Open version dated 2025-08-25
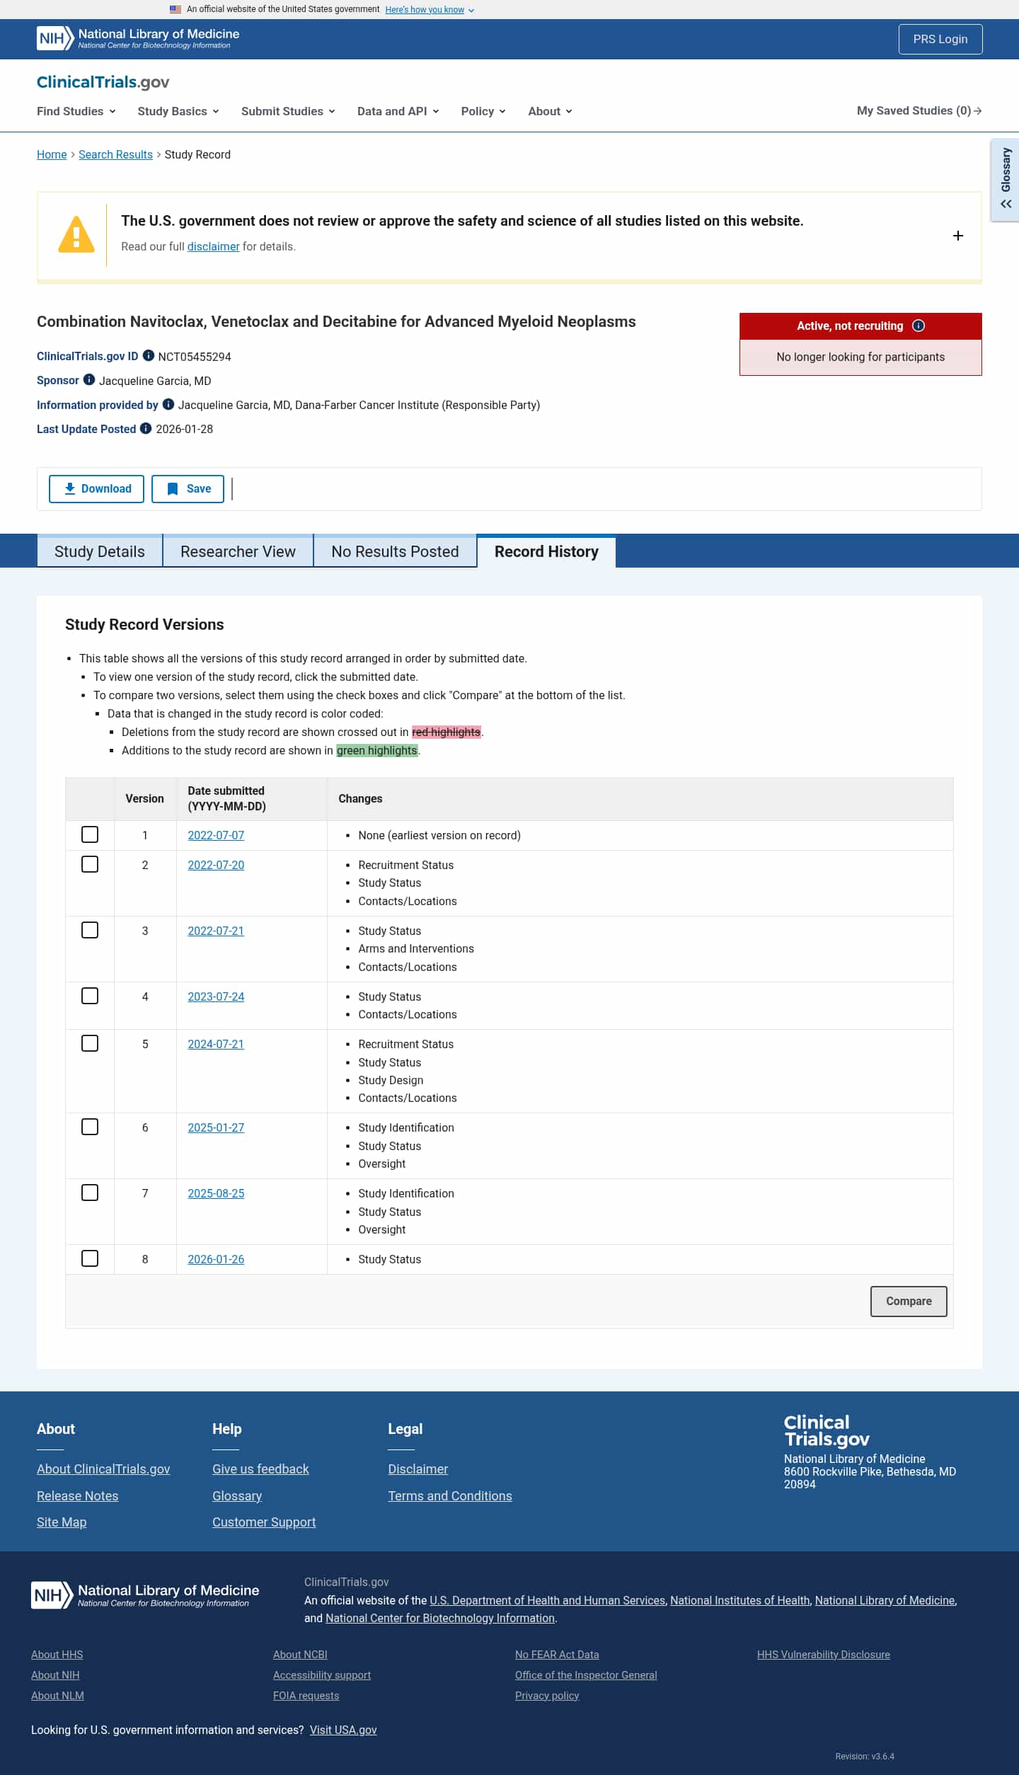 tap(216, 1193)
